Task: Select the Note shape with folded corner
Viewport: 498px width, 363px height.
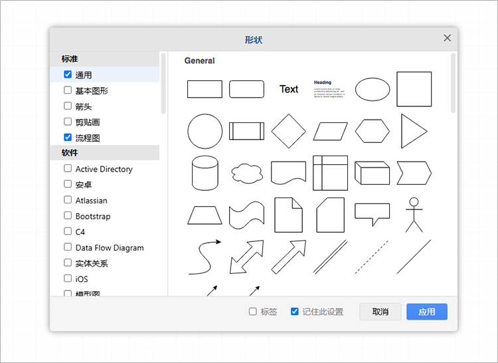Action: [288, 215]
